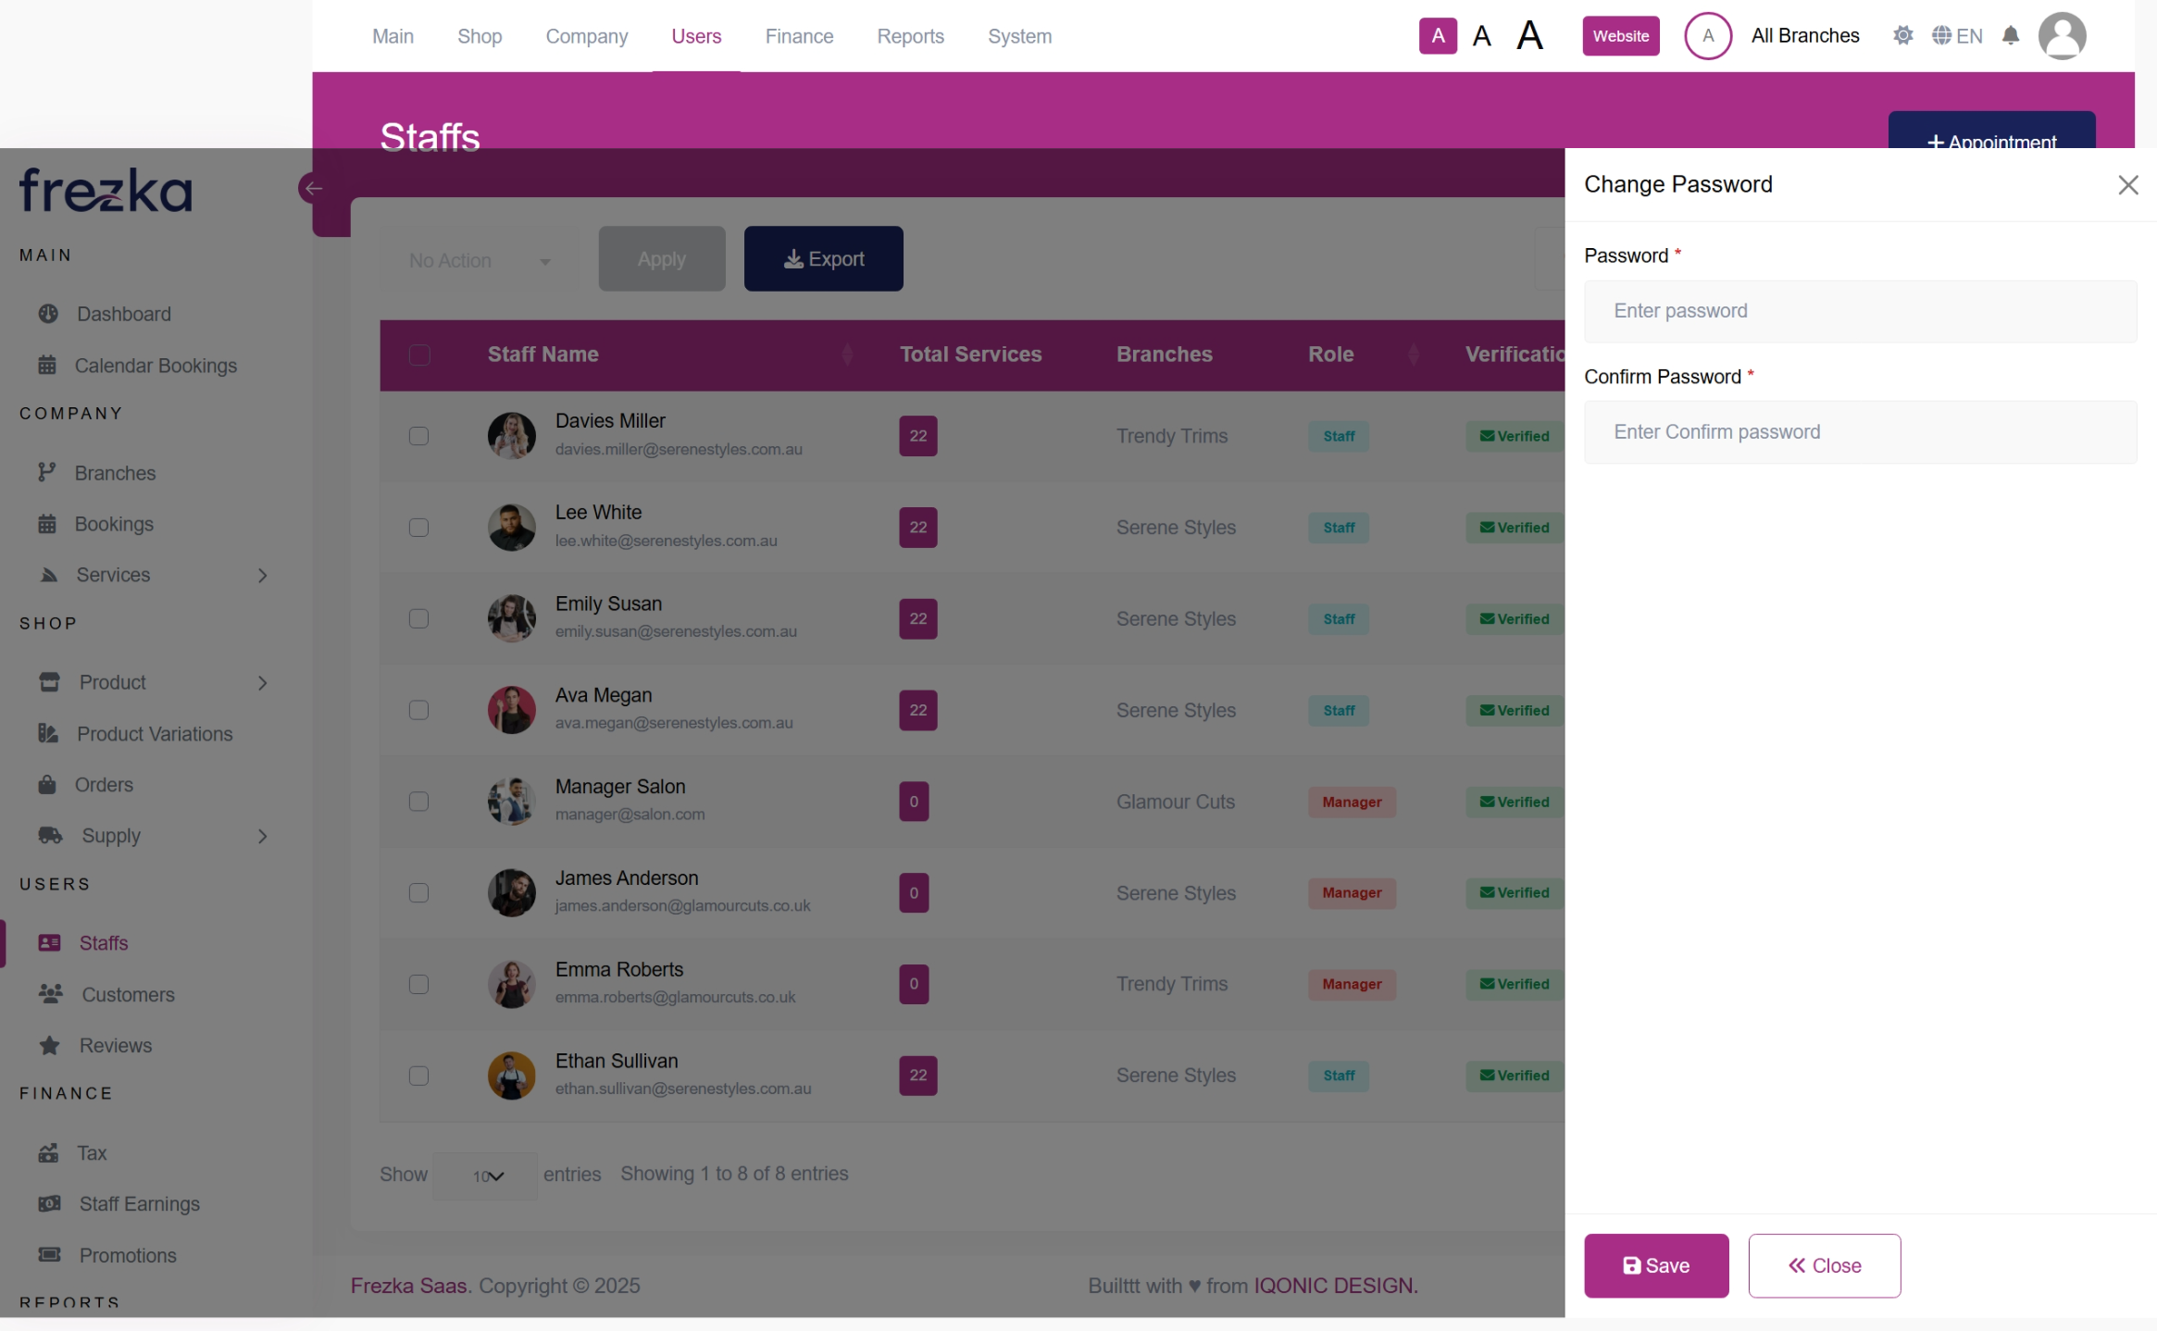The image size is (2157, 1331).
Task: Select the largest font size A
Action: point(1529,36)
